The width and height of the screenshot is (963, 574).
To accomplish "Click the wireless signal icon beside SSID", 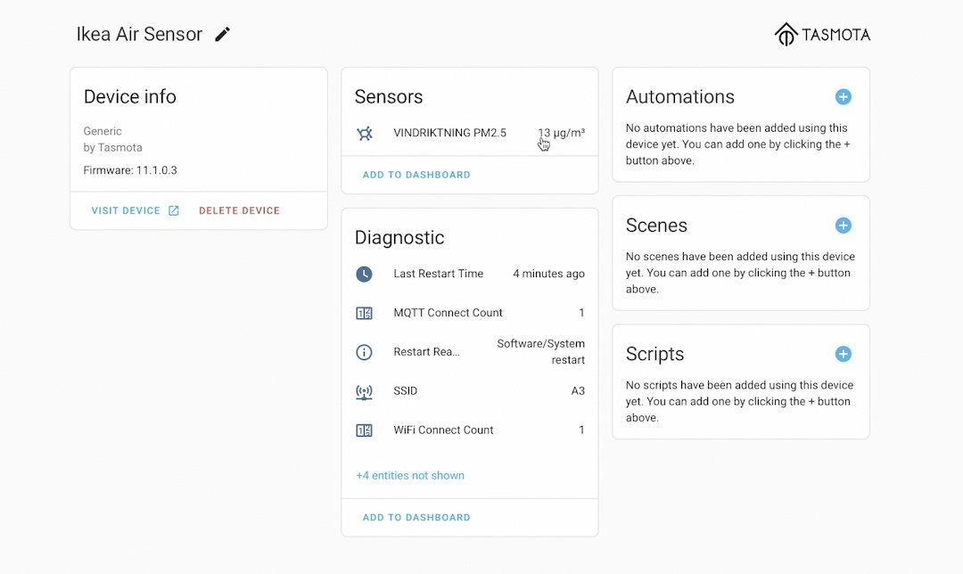I will tap(364, 391).
